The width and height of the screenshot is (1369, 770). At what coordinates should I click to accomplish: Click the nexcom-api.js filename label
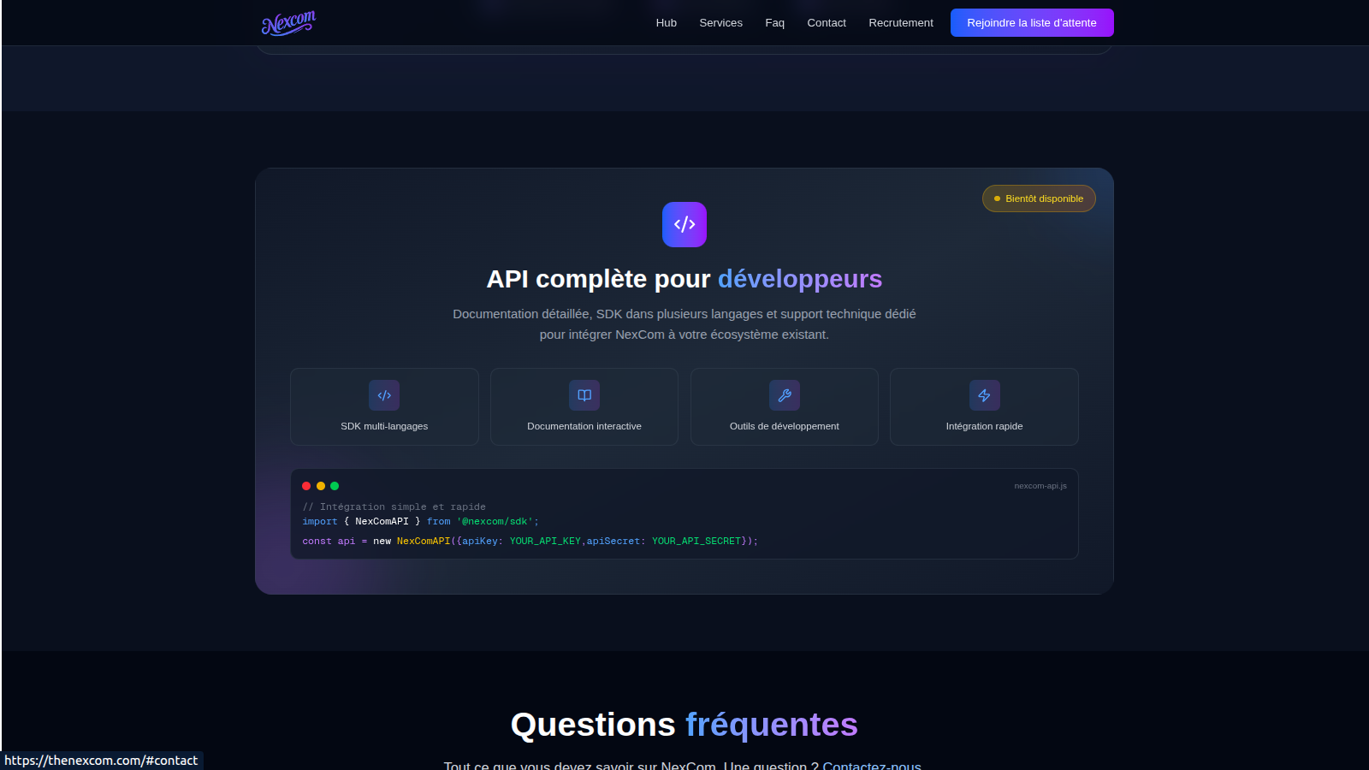[1040, 486]
